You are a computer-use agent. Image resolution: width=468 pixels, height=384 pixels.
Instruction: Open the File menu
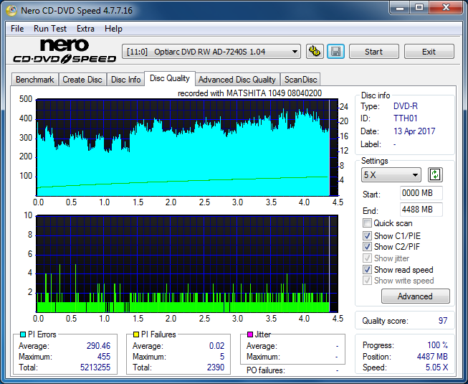(x=17, y=29)
